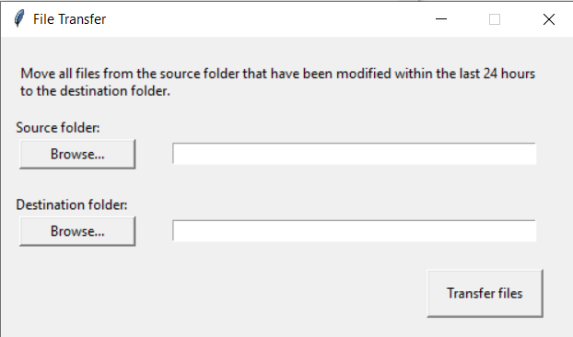Open the Browse dialog for Destination folder

coord(77,231)
